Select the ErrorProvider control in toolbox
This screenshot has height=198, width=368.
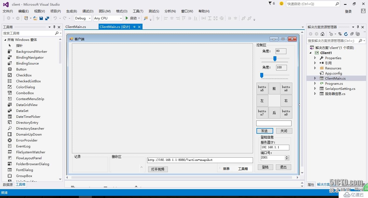pyautogui.click(x=27, y=140)
